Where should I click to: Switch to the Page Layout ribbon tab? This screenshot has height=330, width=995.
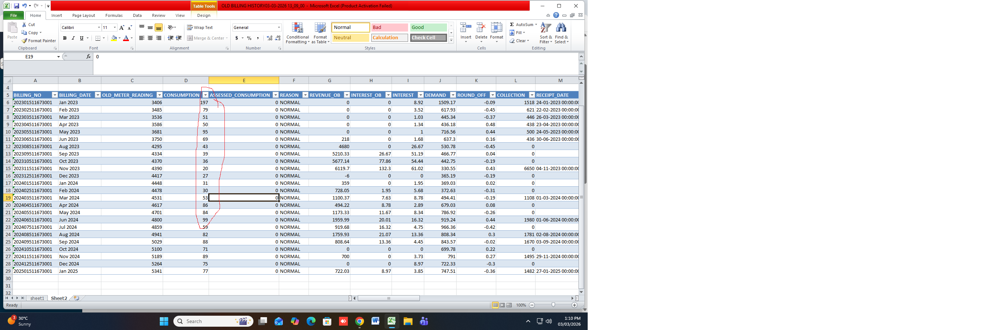click(83, 15)
